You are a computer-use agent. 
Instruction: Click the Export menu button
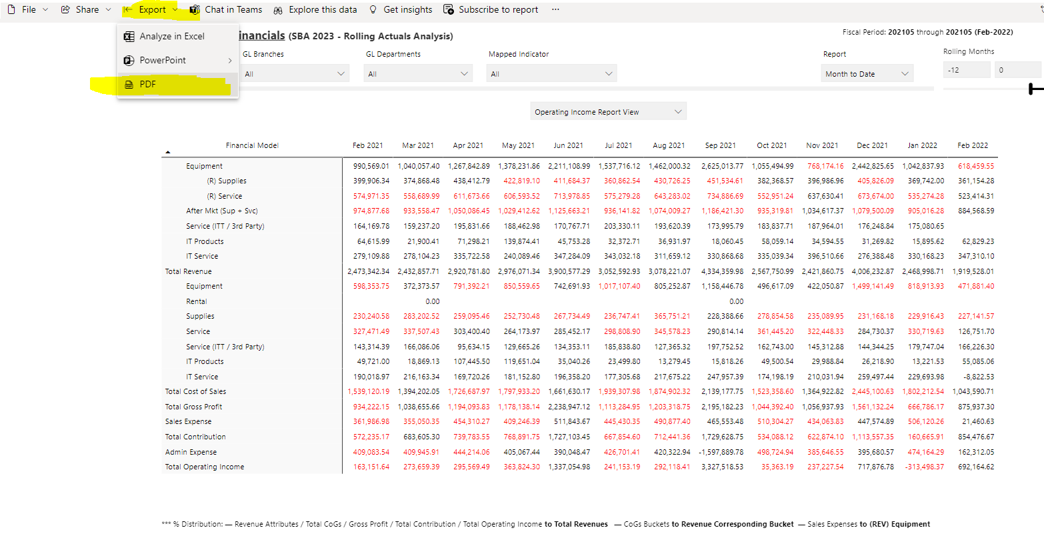tap(152, 10)
